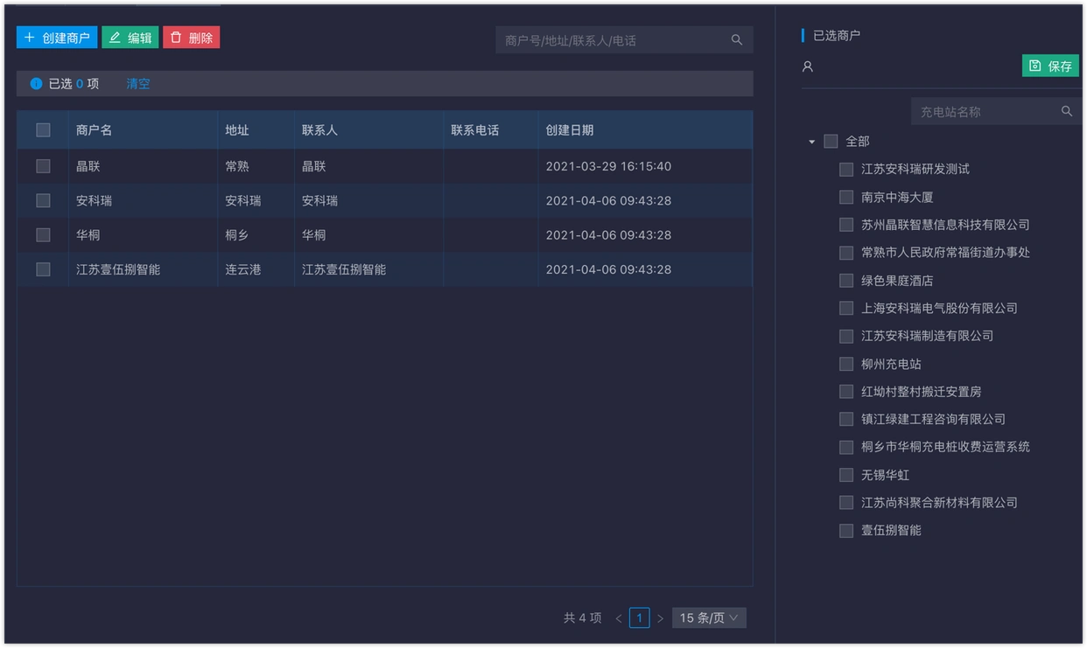Click the pencil icon on 编辑 button
Image resolution: width=1087 pixels, height=648 pixels.
click(x=115, y=38)
